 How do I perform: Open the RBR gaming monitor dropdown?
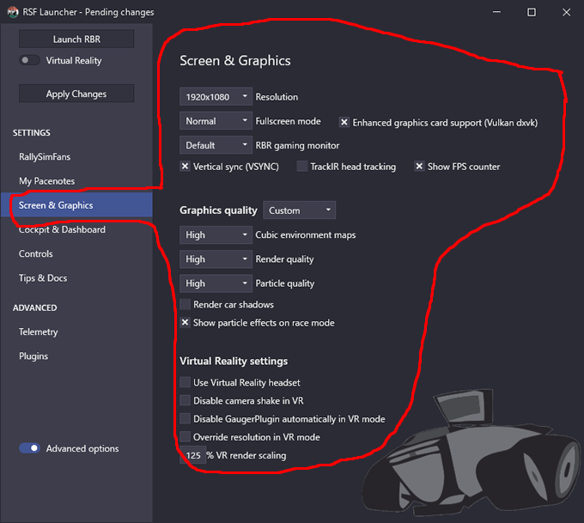click(216, 145)
